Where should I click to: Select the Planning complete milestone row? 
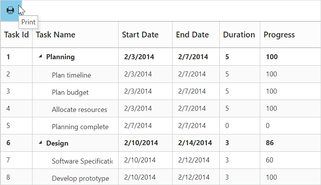coord(80,127)
